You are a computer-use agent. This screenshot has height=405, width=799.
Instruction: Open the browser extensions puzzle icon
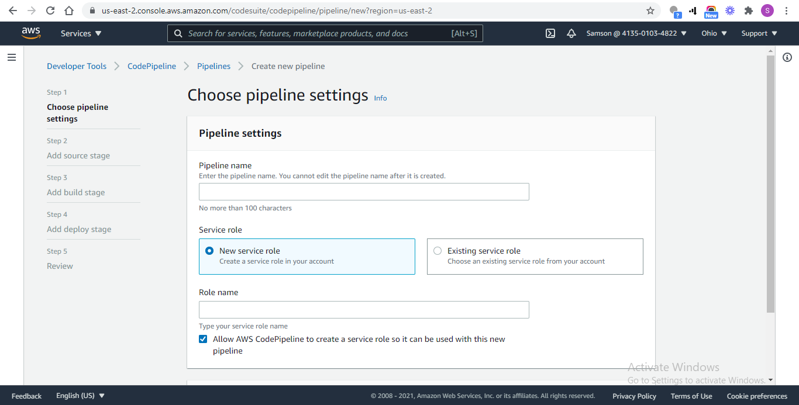pyautogui.click(x=749, y=11)
